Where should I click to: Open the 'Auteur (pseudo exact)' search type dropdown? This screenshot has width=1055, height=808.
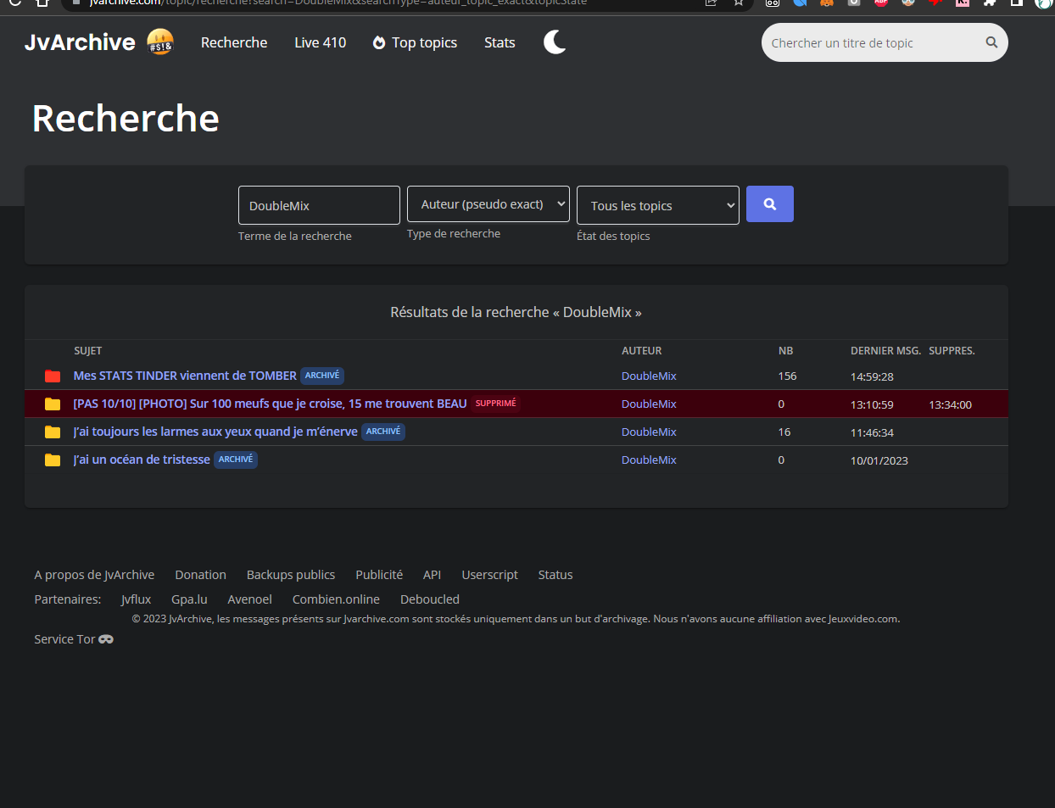(488, 204)
